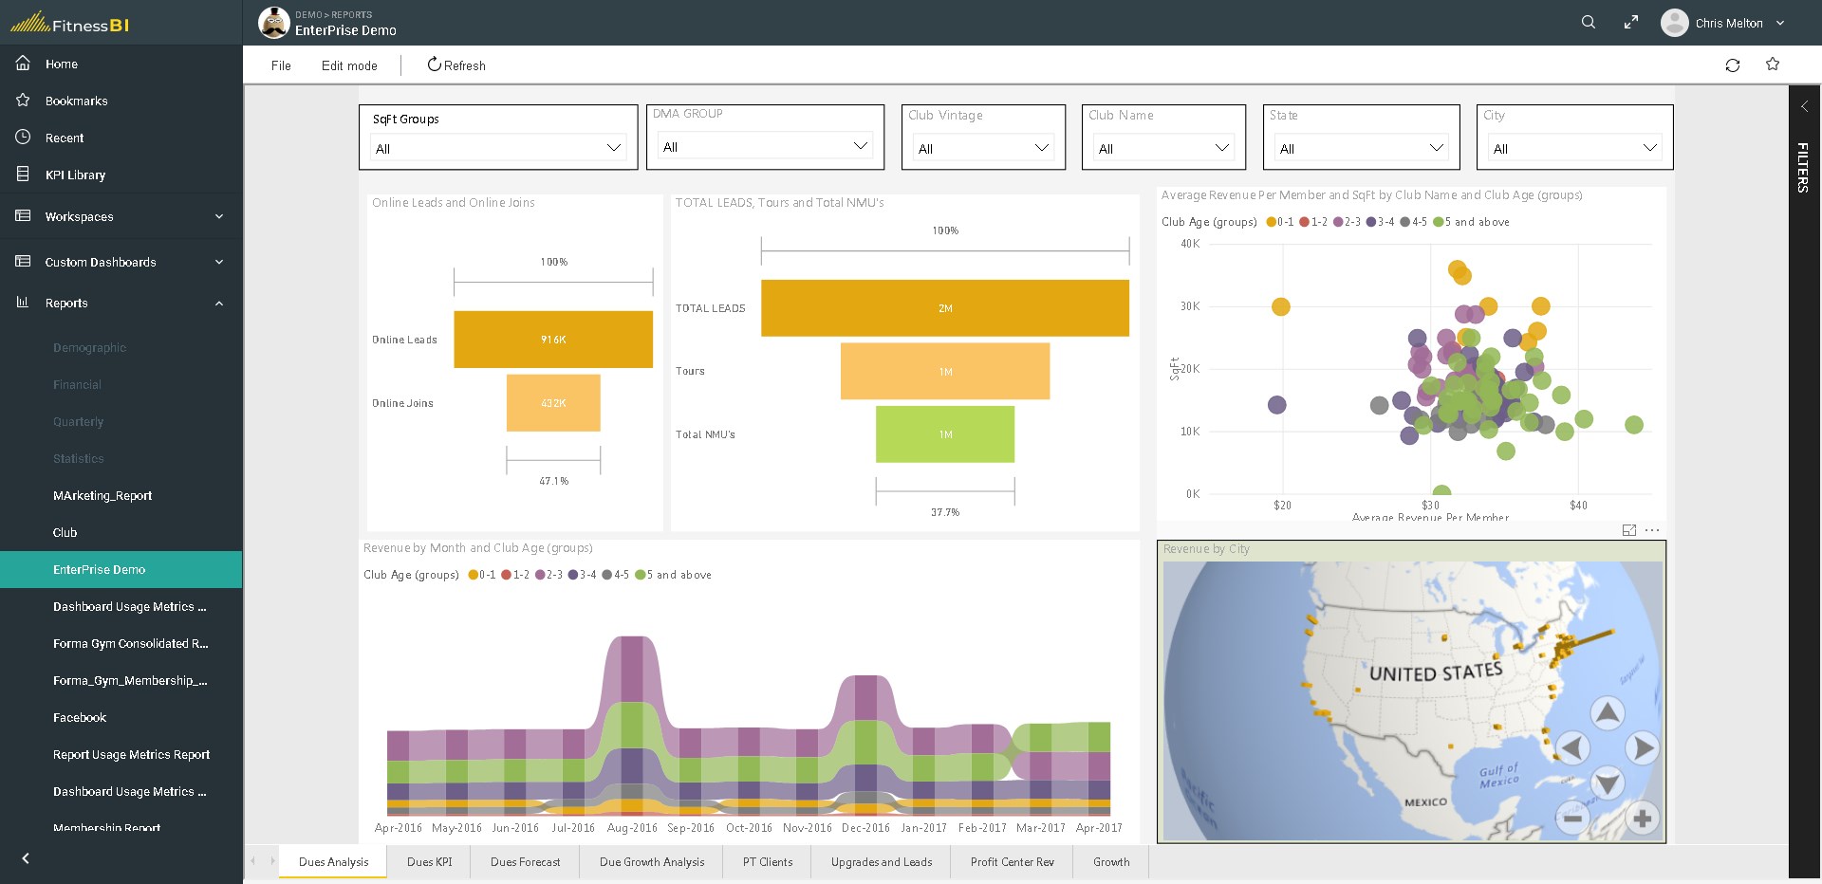Click the star bookmark icon on toolbar
The height and width of the screenshot is (884, 1822).
(1773, 64)
